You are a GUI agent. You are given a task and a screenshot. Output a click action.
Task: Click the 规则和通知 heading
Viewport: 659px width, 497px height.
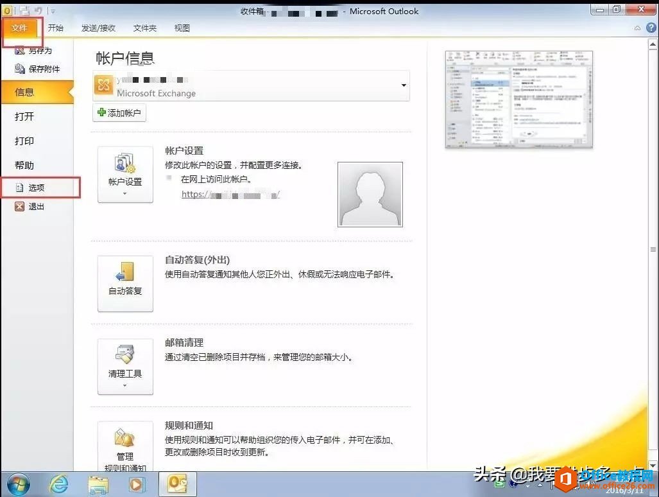pyautogui.click(x=189, y=426)
